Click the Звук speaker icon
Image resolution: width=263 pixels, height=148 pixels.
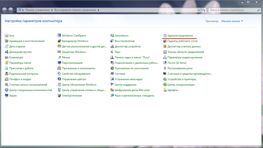[112, 52]
